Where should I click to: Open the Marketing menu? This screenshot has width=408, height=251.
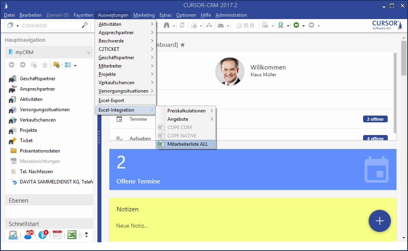(144, 15)
